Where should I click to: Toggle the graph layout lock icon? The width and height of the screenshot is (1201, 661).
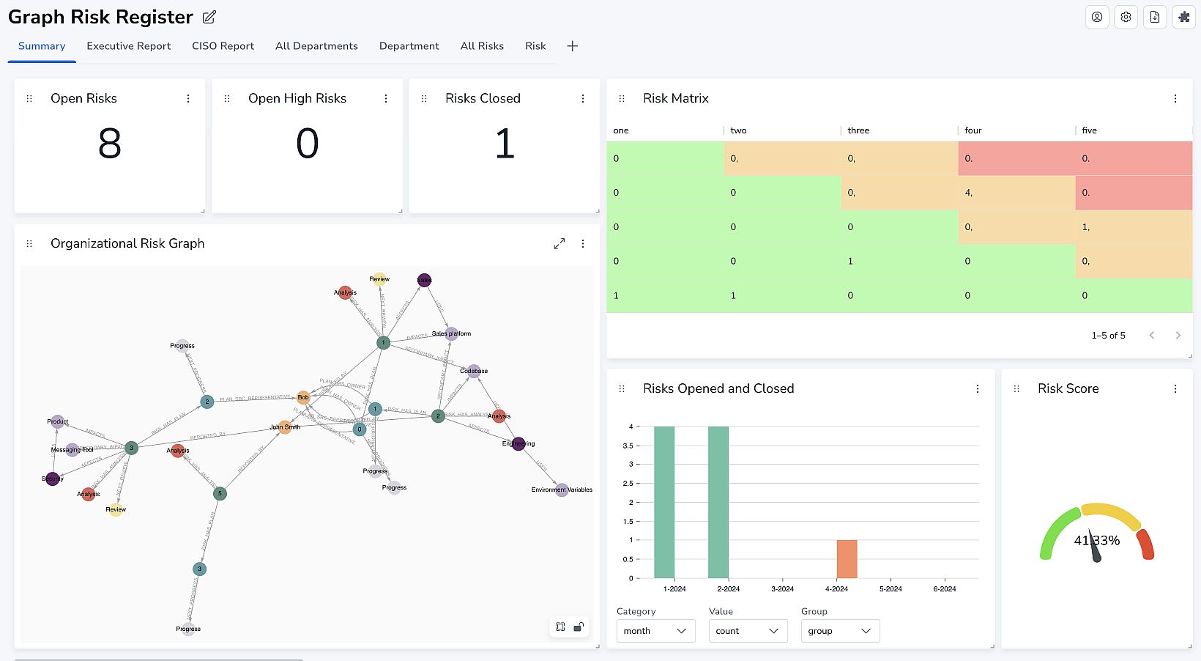point(579,627)
